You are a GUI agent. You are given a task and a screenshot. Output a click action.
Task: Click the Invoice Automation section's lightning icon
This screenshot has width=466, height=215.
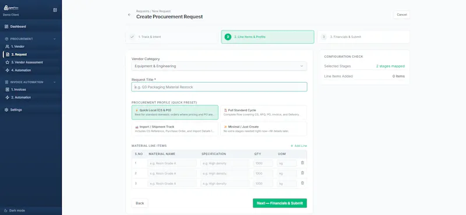8,97
